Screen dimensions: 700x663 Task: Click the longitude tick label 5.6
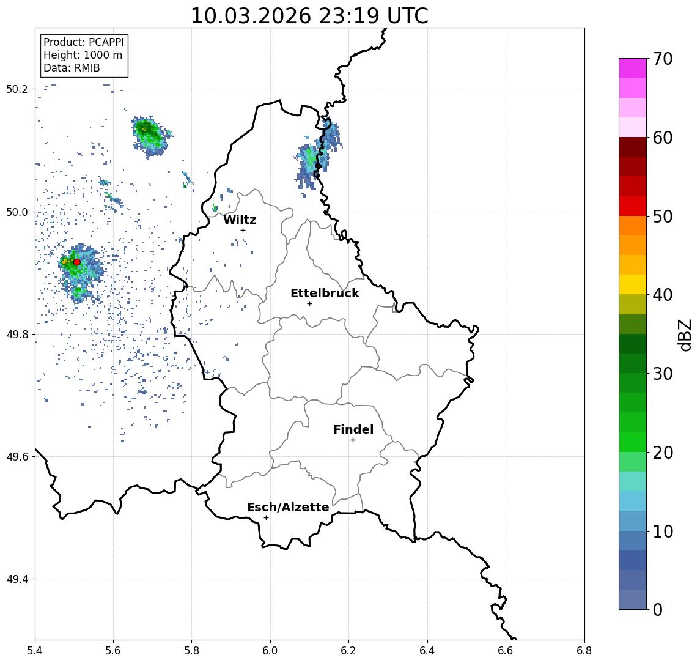click(113, 651)
